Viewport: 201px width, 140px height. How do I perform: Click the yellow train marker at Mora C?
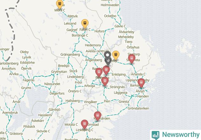point(60,4)
